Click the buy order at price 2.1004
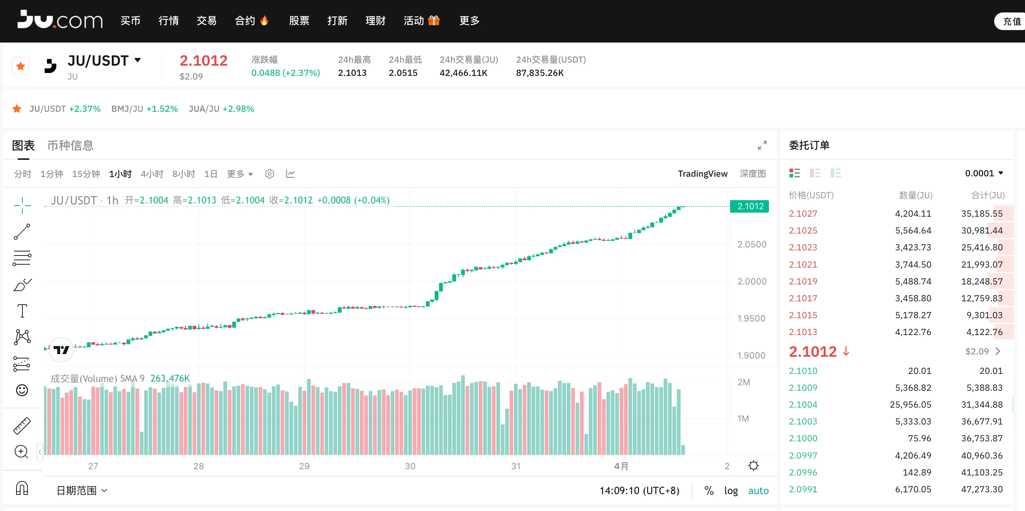 pyautogui.click(x=897, y=404)
